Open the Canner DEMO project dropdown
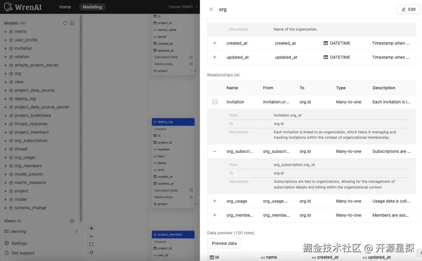This screenshot has height=261, width=422. 183,7
